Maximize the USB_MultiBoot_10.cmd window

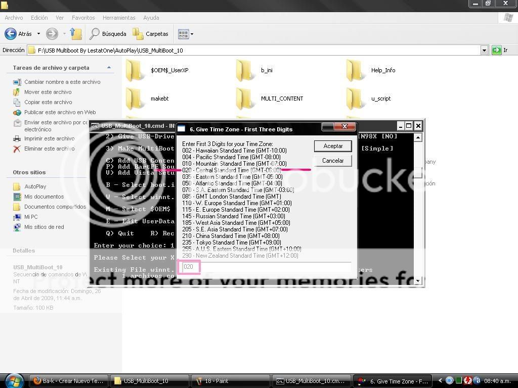point(409,126)
